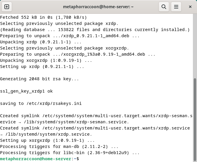Click the 'Processing triggers for man-db' line
The height and width of the screenshot is (162, 197).
tap(59, 146)
